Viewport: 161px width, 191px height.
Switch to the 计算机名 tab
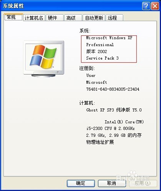[34, 18]
